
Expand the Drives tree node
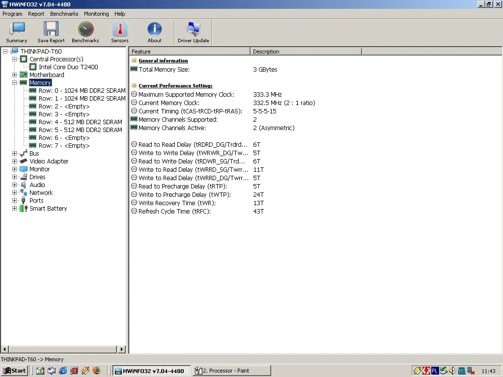click(14, 177)
